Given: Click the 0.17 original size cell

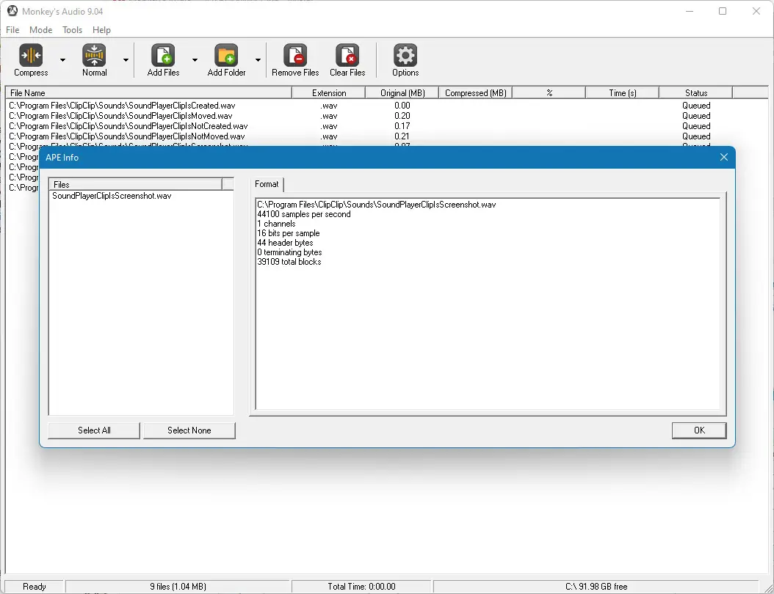Looking at the screenshot, I should pos(402,126).
